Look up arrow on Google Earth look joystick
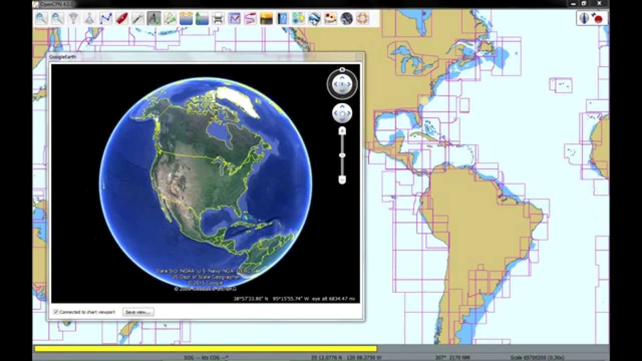Screen dimensions: 642x361 (342, 78)
